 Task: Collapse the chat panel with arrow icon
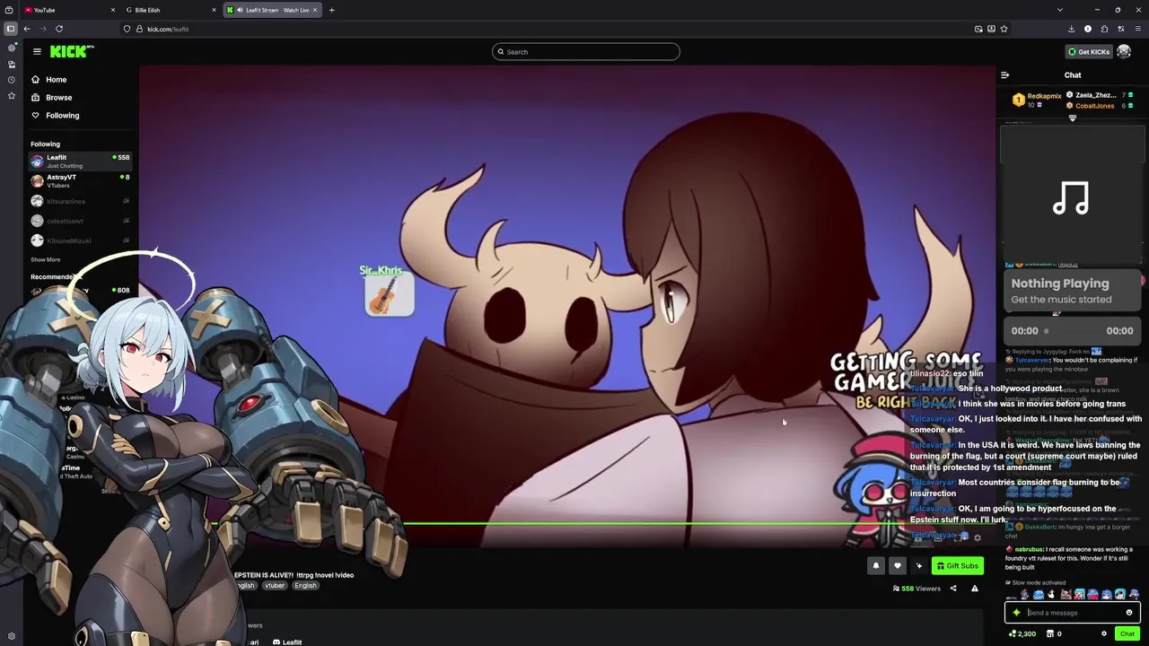[1004, 75]
